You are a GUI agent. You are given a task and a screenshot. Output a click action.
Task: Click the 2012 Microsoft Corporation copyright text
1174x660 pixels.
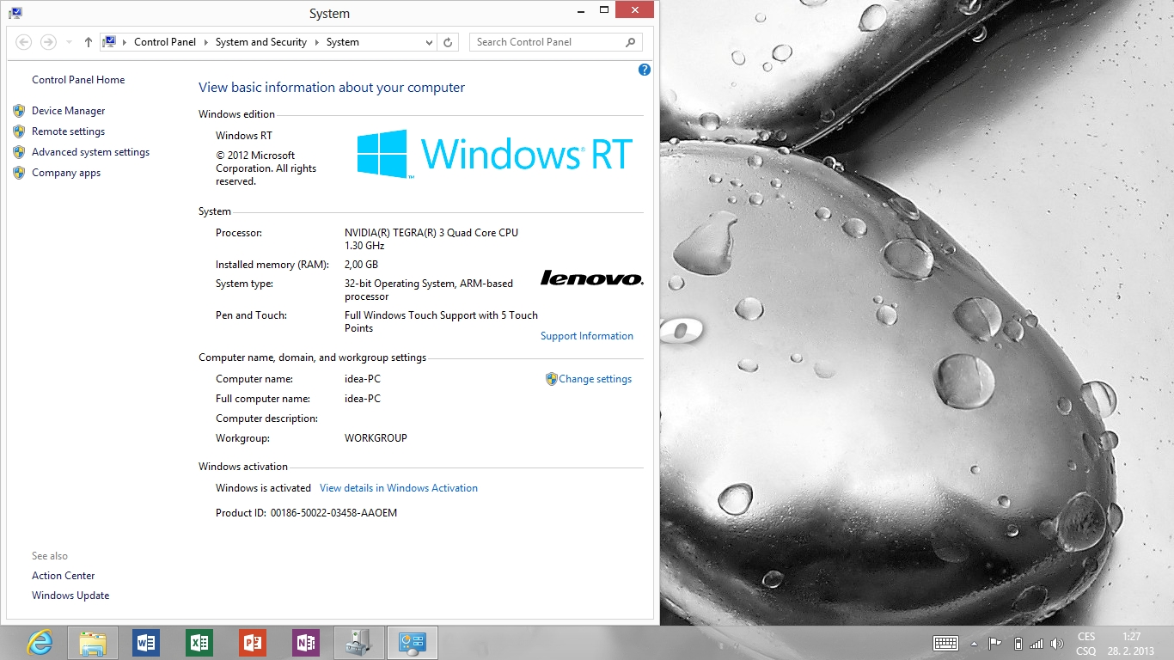(266, 168)
